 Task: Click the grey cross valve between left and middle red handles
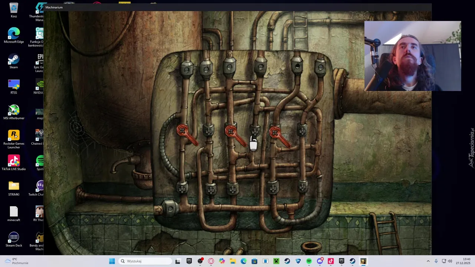pyautogui.click(x=209, y=131)
